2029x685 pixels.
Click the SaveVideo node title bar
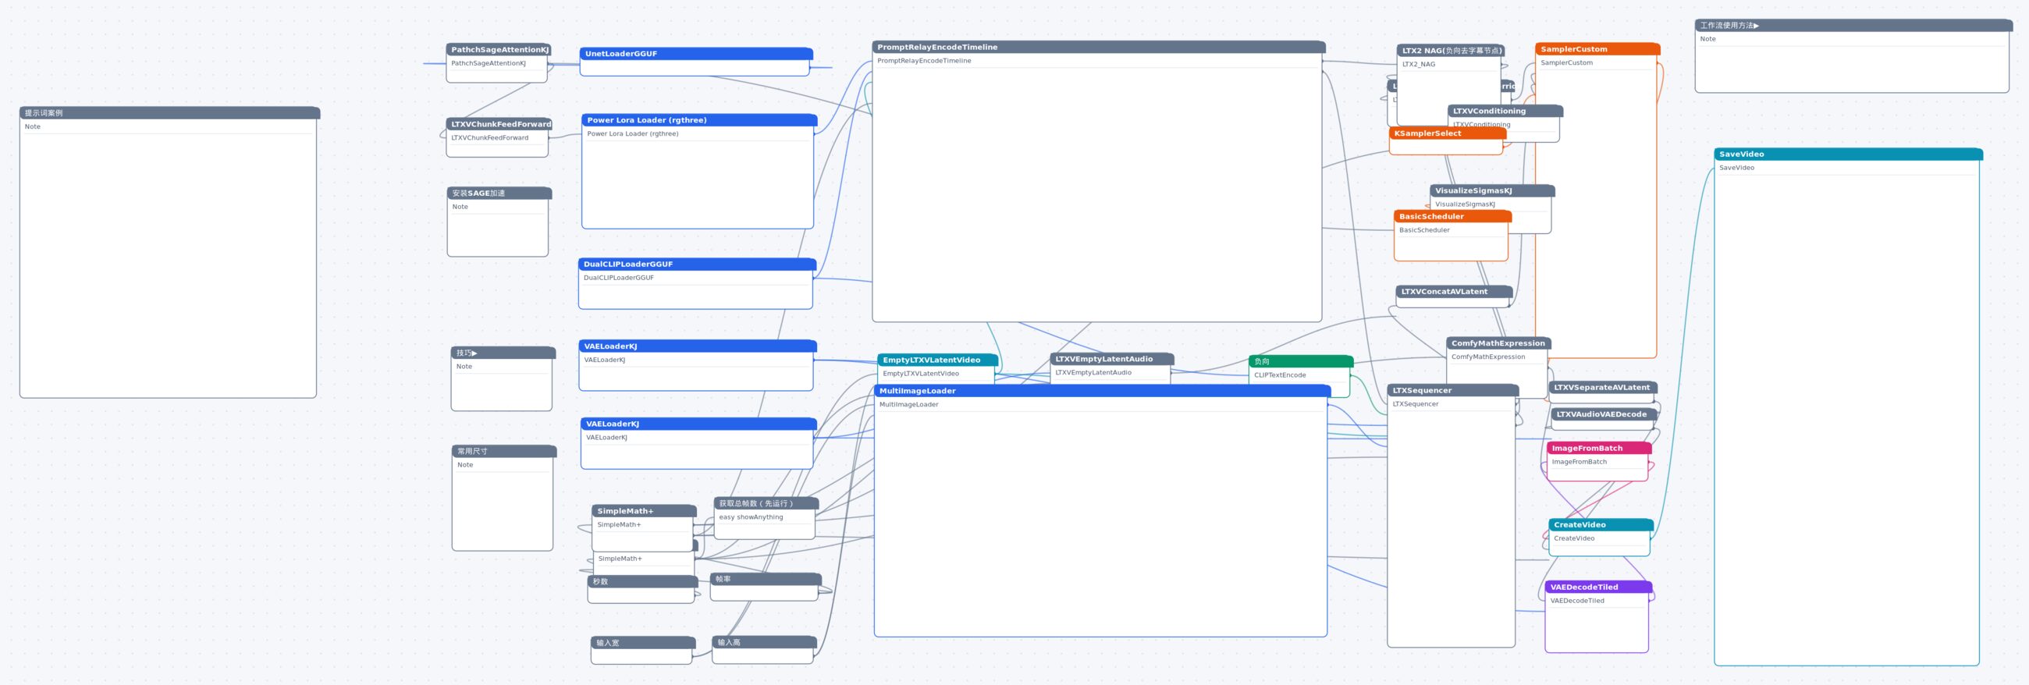click(x=1849, y=154)
